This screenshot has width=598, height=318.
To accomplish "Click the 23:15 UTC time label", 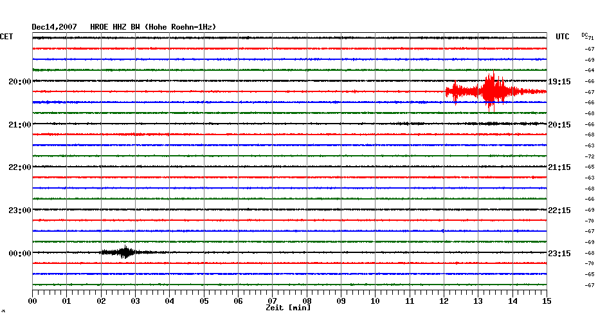I will tap(559, 254).
